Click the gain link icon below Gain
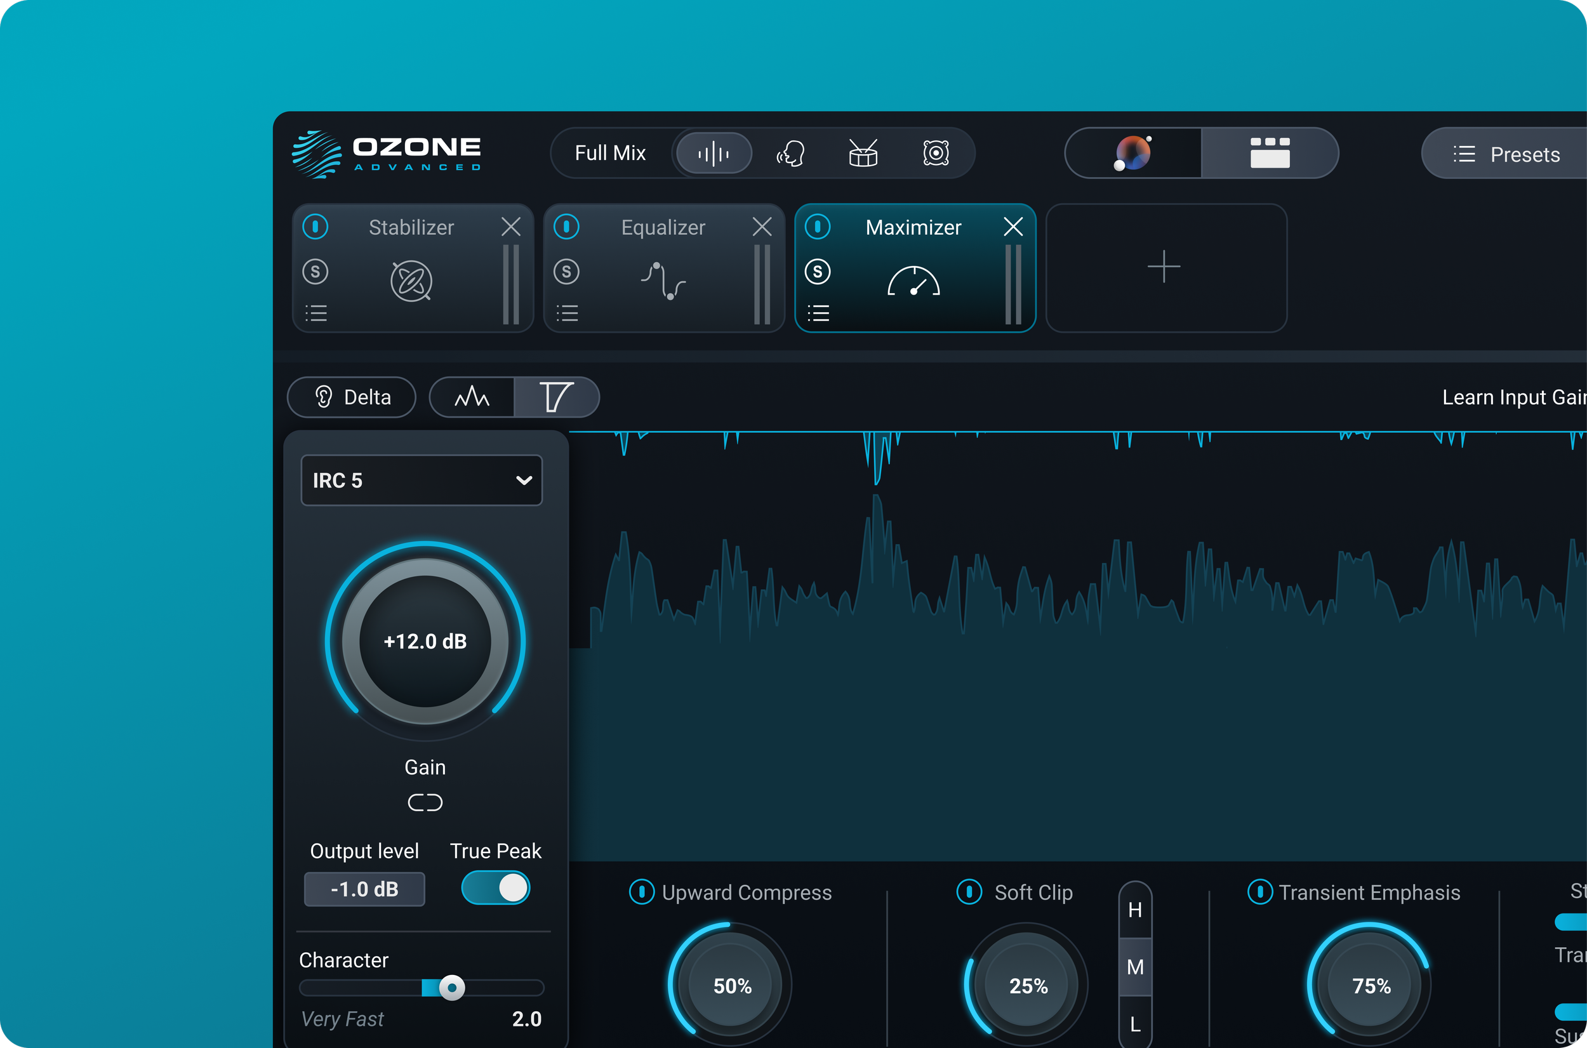 pos(425,802)
